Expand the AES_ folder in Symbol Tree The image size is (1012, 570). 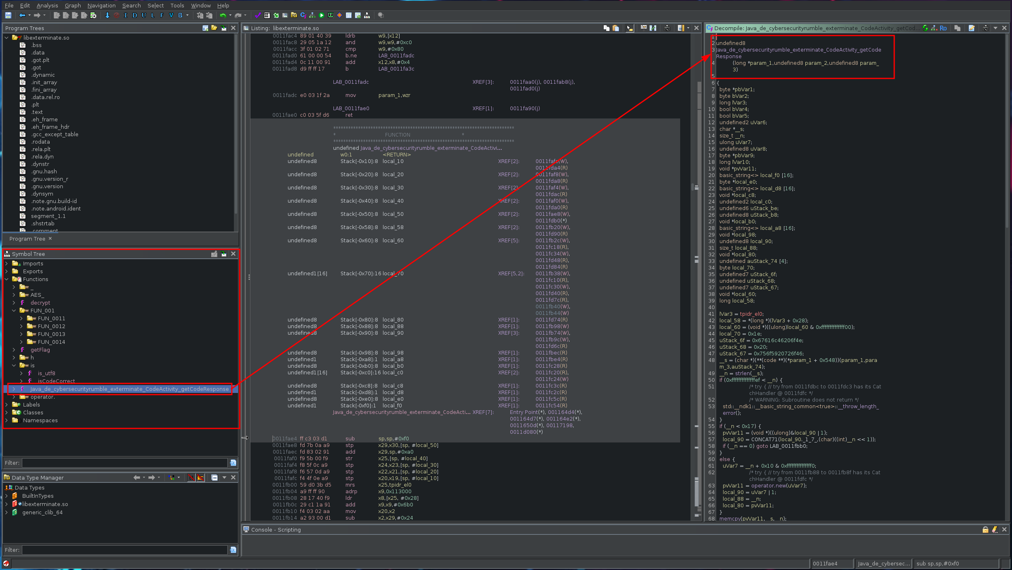pyautogui.click(x=14, y=295)
